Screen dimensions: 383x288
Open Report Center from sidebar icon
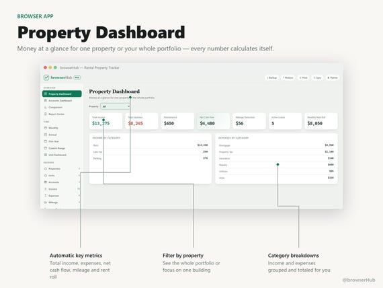46,114
